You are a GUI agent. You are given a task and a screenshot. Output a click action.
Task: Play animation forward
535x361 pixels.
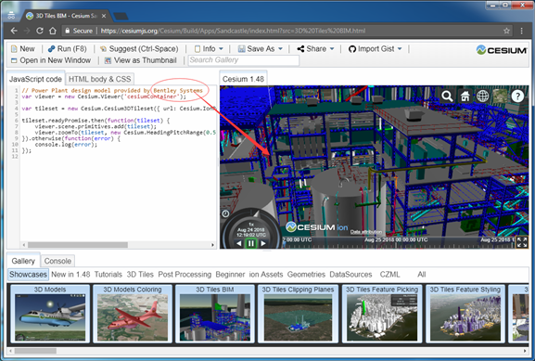tap(263, 243)
